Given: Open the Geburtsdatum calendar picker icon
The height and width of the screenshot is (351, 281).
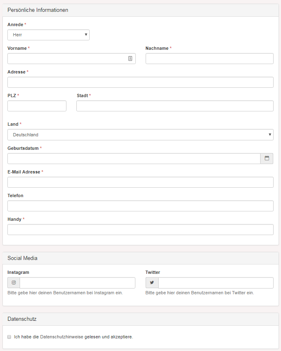Looking at the screenshot, I should point(267,158).
